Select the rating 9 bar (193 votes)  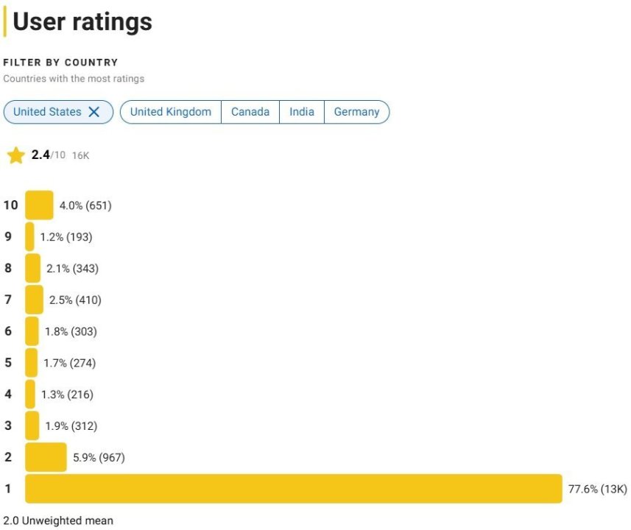click(x=29, y=237)
